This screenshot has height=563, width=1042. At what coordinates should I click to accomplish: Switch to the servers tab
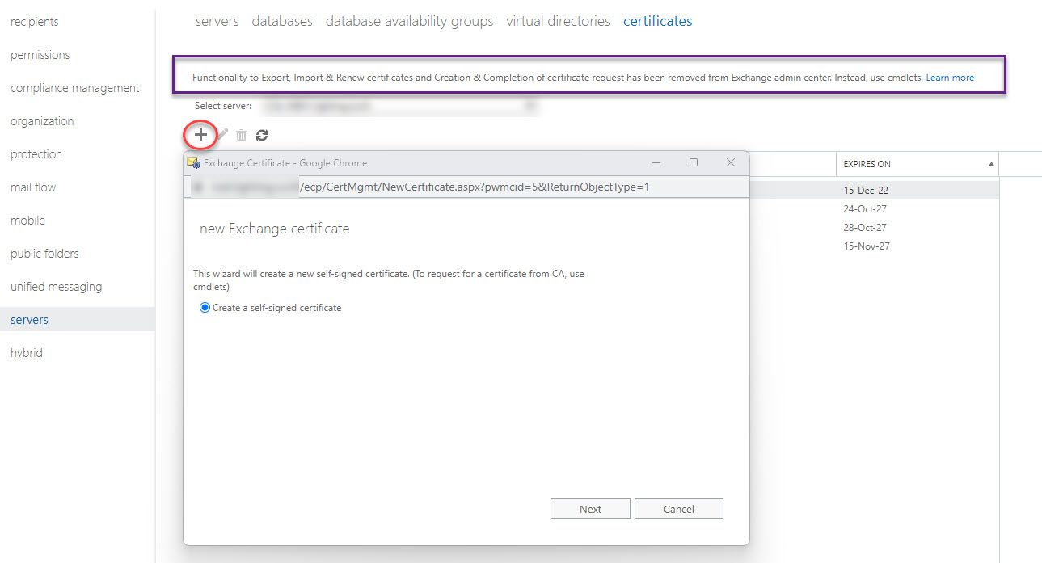coord(217,21)
